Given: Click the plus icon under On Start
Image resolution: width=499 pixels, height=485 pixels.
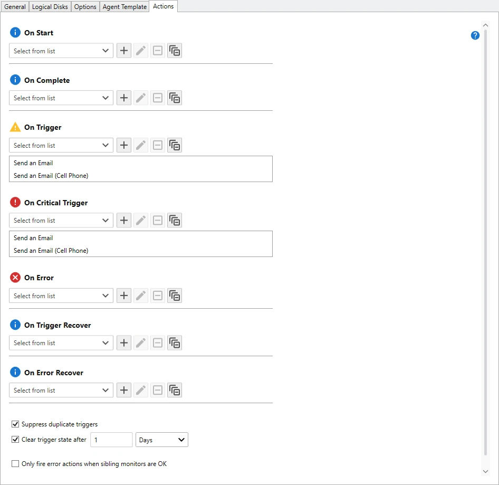Looking at the screenshot, I should point(123,51).
